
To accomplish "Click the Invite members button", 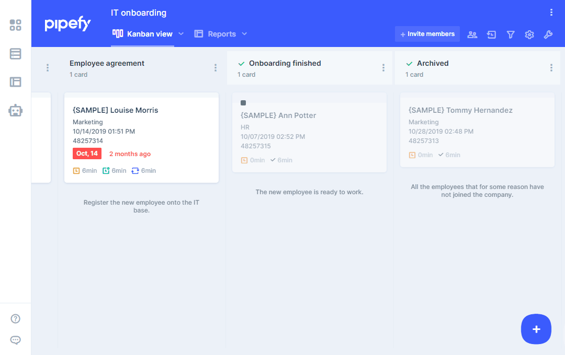I will [x=427, y=34].
